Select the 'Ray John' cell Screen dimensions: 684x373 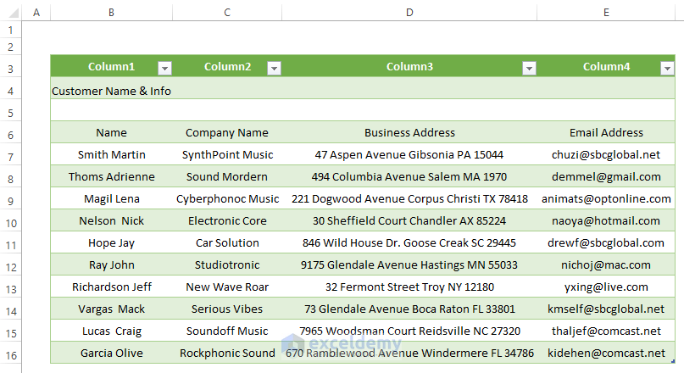coord(112,264)
